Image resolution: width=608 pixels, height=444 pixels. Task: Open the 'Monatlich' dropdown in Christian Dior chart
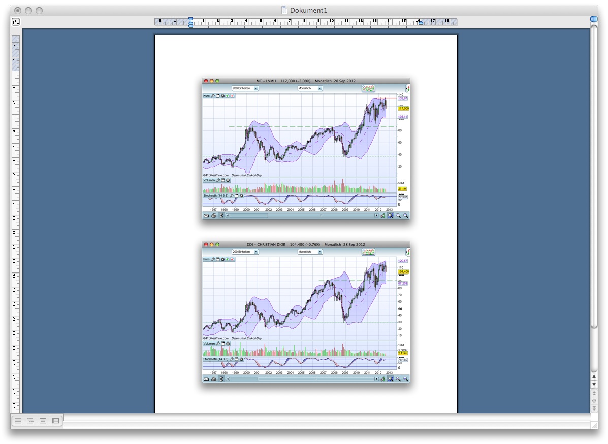[x=310, y=252]
